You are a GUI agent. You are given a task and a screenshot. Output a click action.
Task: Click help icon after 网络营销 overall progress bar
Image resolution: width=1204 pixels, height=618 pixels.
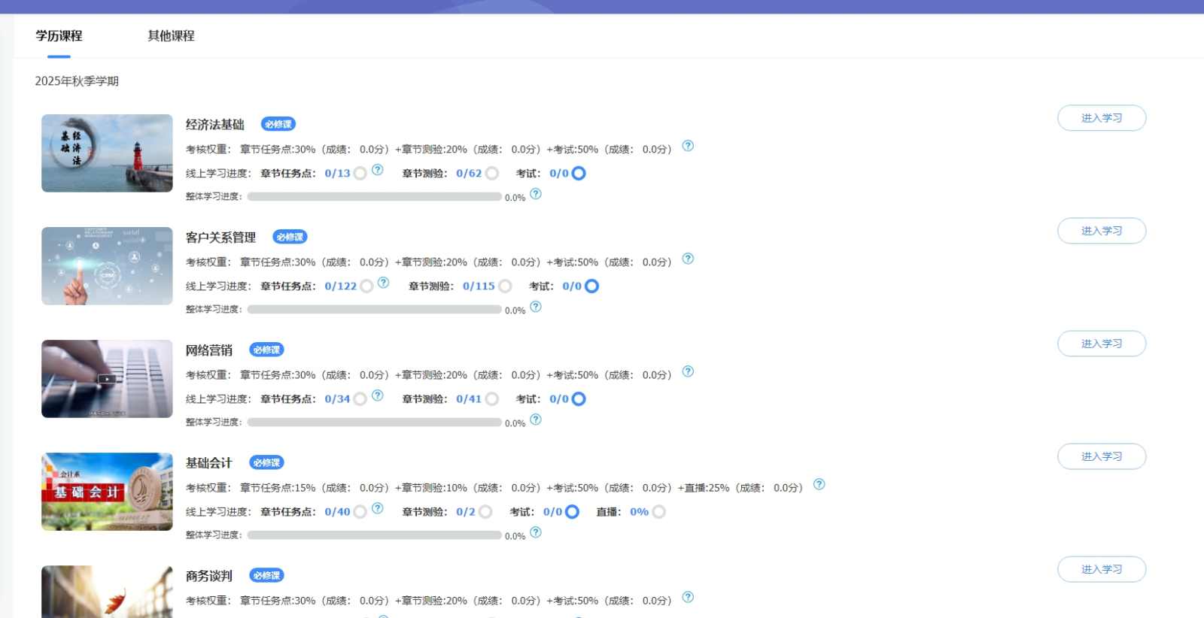click(x=536, y=420)
